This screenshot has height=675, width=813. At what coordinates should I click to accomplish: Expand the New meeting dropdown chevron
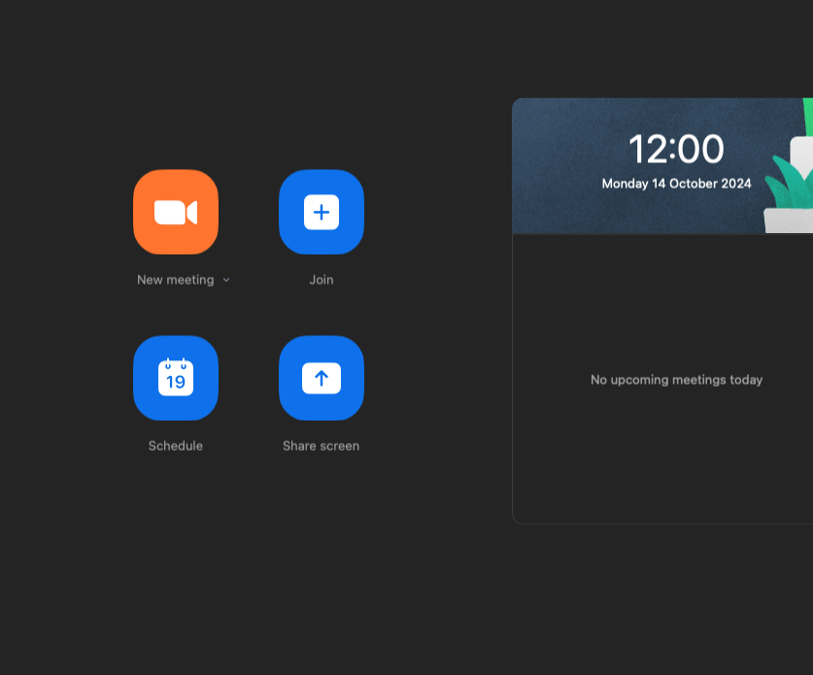(x=226, y=280)
